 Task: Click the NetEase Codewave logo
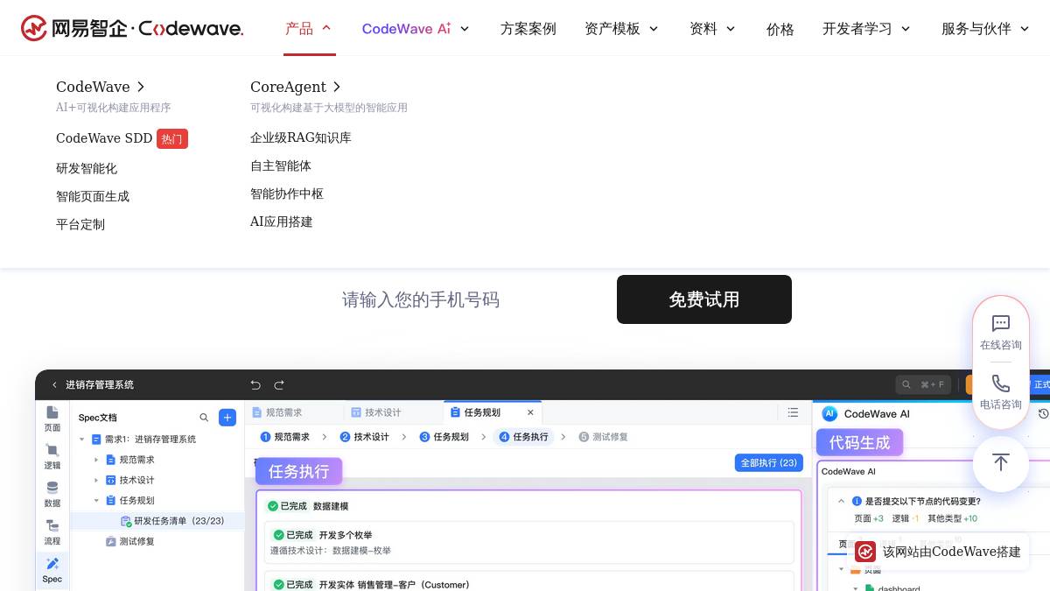(x=132, y=28)
